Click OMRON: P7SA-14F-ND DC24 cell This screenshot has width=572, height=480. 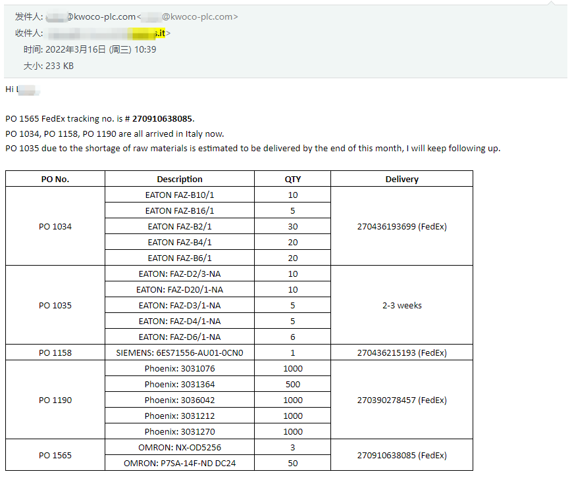tap(180, 464)
